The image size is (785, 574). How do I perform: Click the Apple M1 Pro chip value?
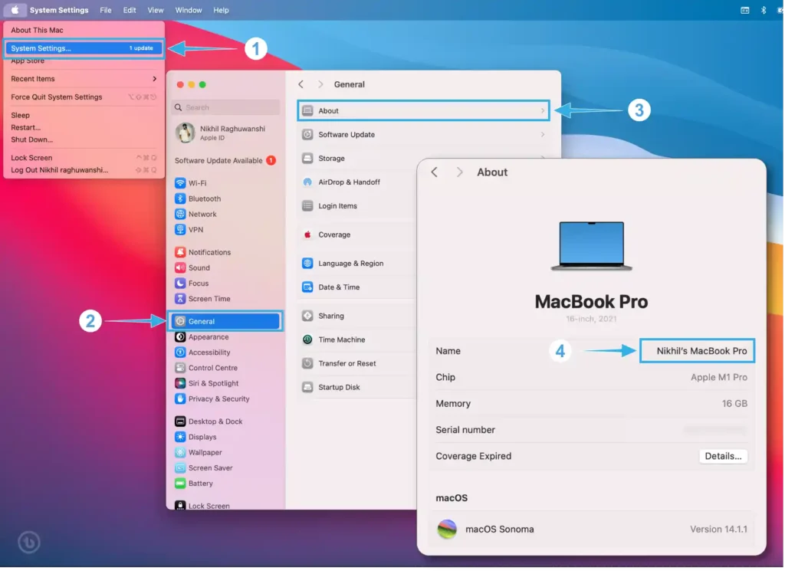tap(719, 377)
